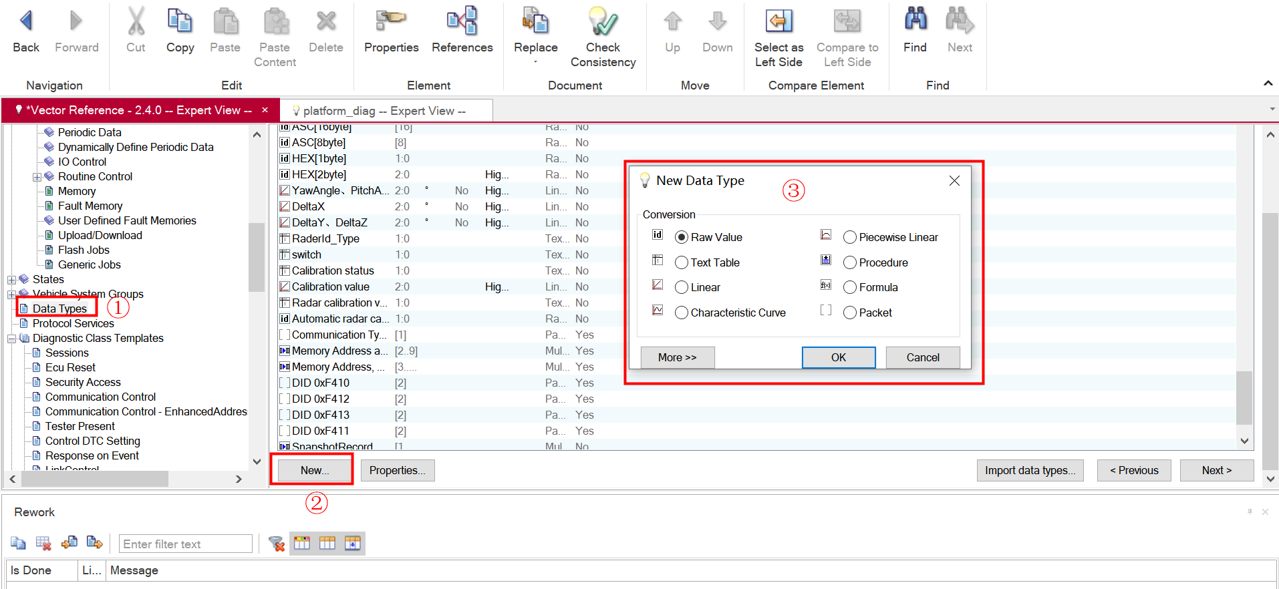
Task: Expand the Routine Control tree node
Action: 37,177
